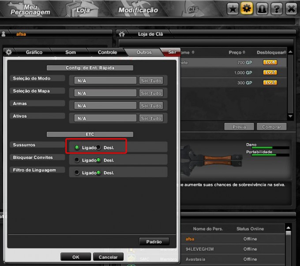Enable Bloquear Convites with Ligado option
Image resolution: width=300 pixels, height=266 pixels.
pos(77,160)
